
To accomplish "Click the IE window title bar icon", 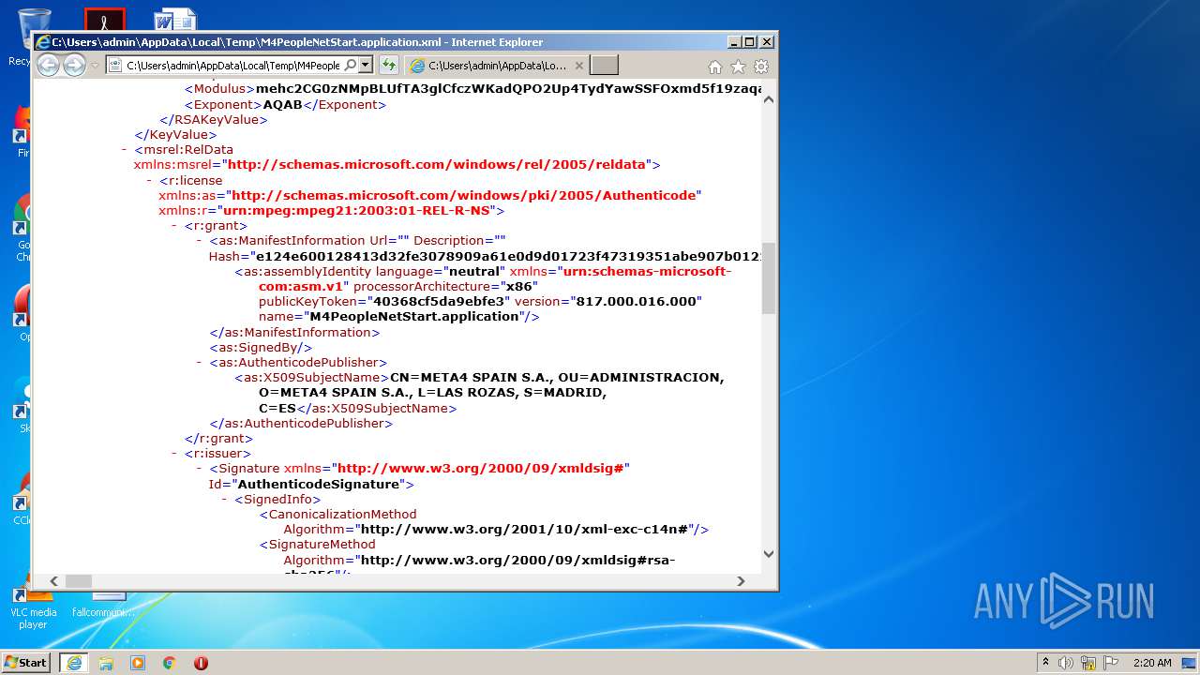I will (42, 42).
